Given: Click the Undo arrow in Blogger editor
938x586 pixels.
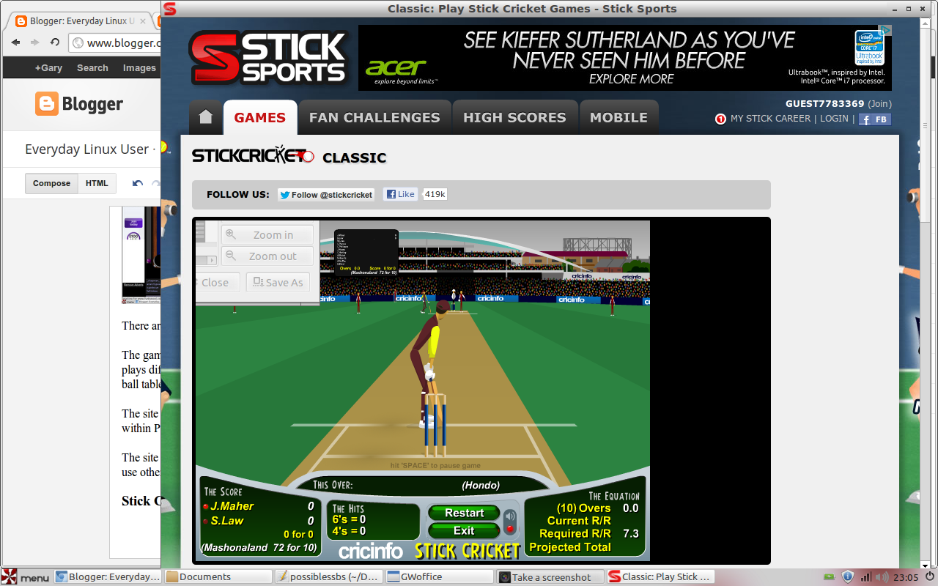Looking at the screenshot, I should tap(137, 184).
